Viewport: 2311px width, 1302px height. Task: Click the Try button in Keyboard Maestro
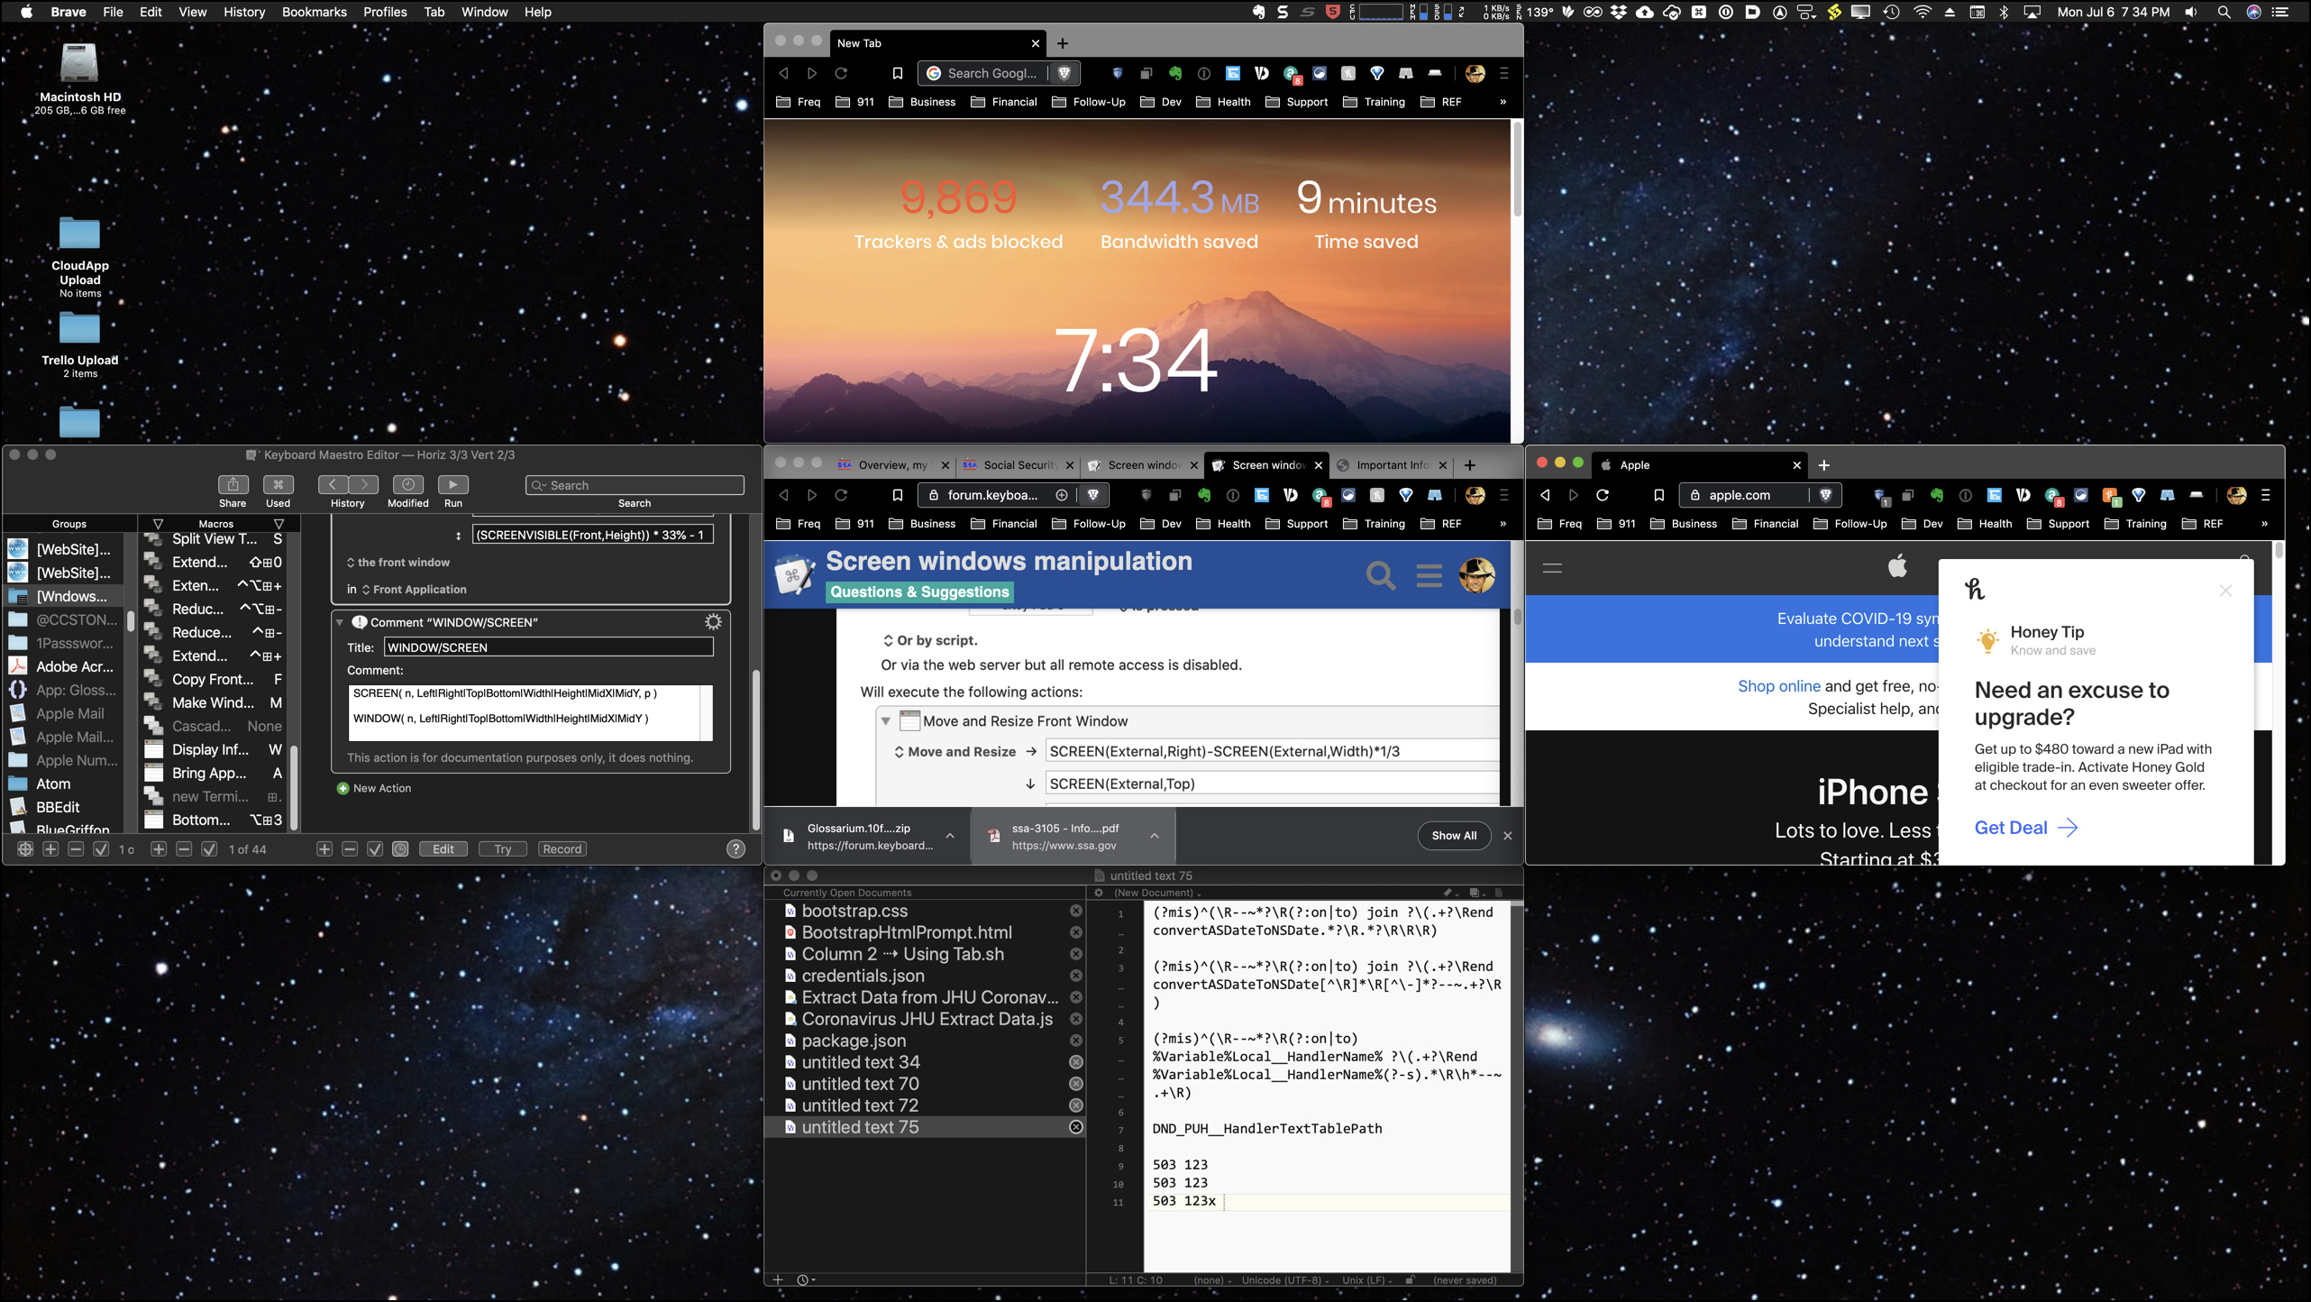coord(503,848)
